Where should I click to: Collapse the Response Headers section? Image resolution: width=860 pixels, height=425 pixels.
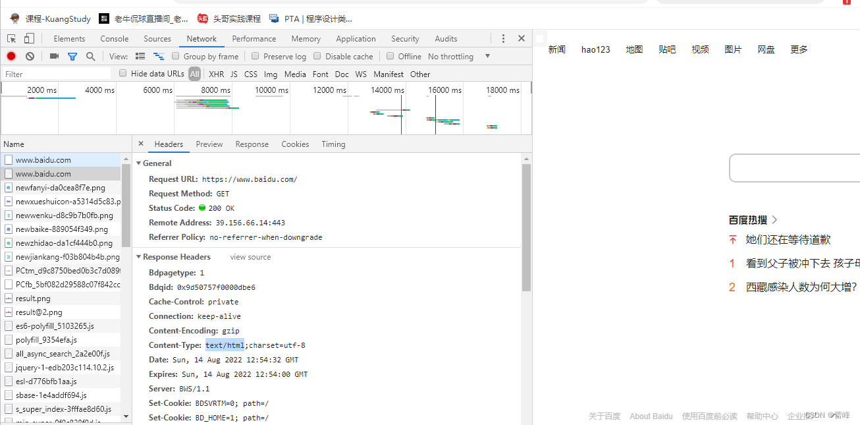[139, 257]
